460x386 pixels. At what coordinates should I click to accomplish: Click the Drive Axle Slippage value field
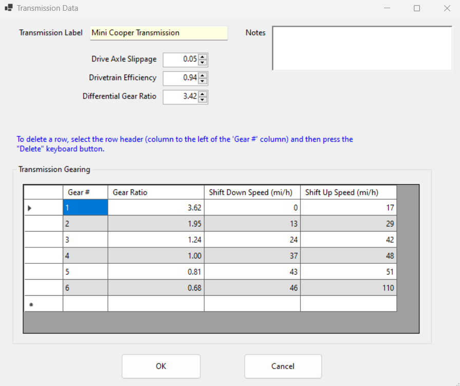(181, 60)
